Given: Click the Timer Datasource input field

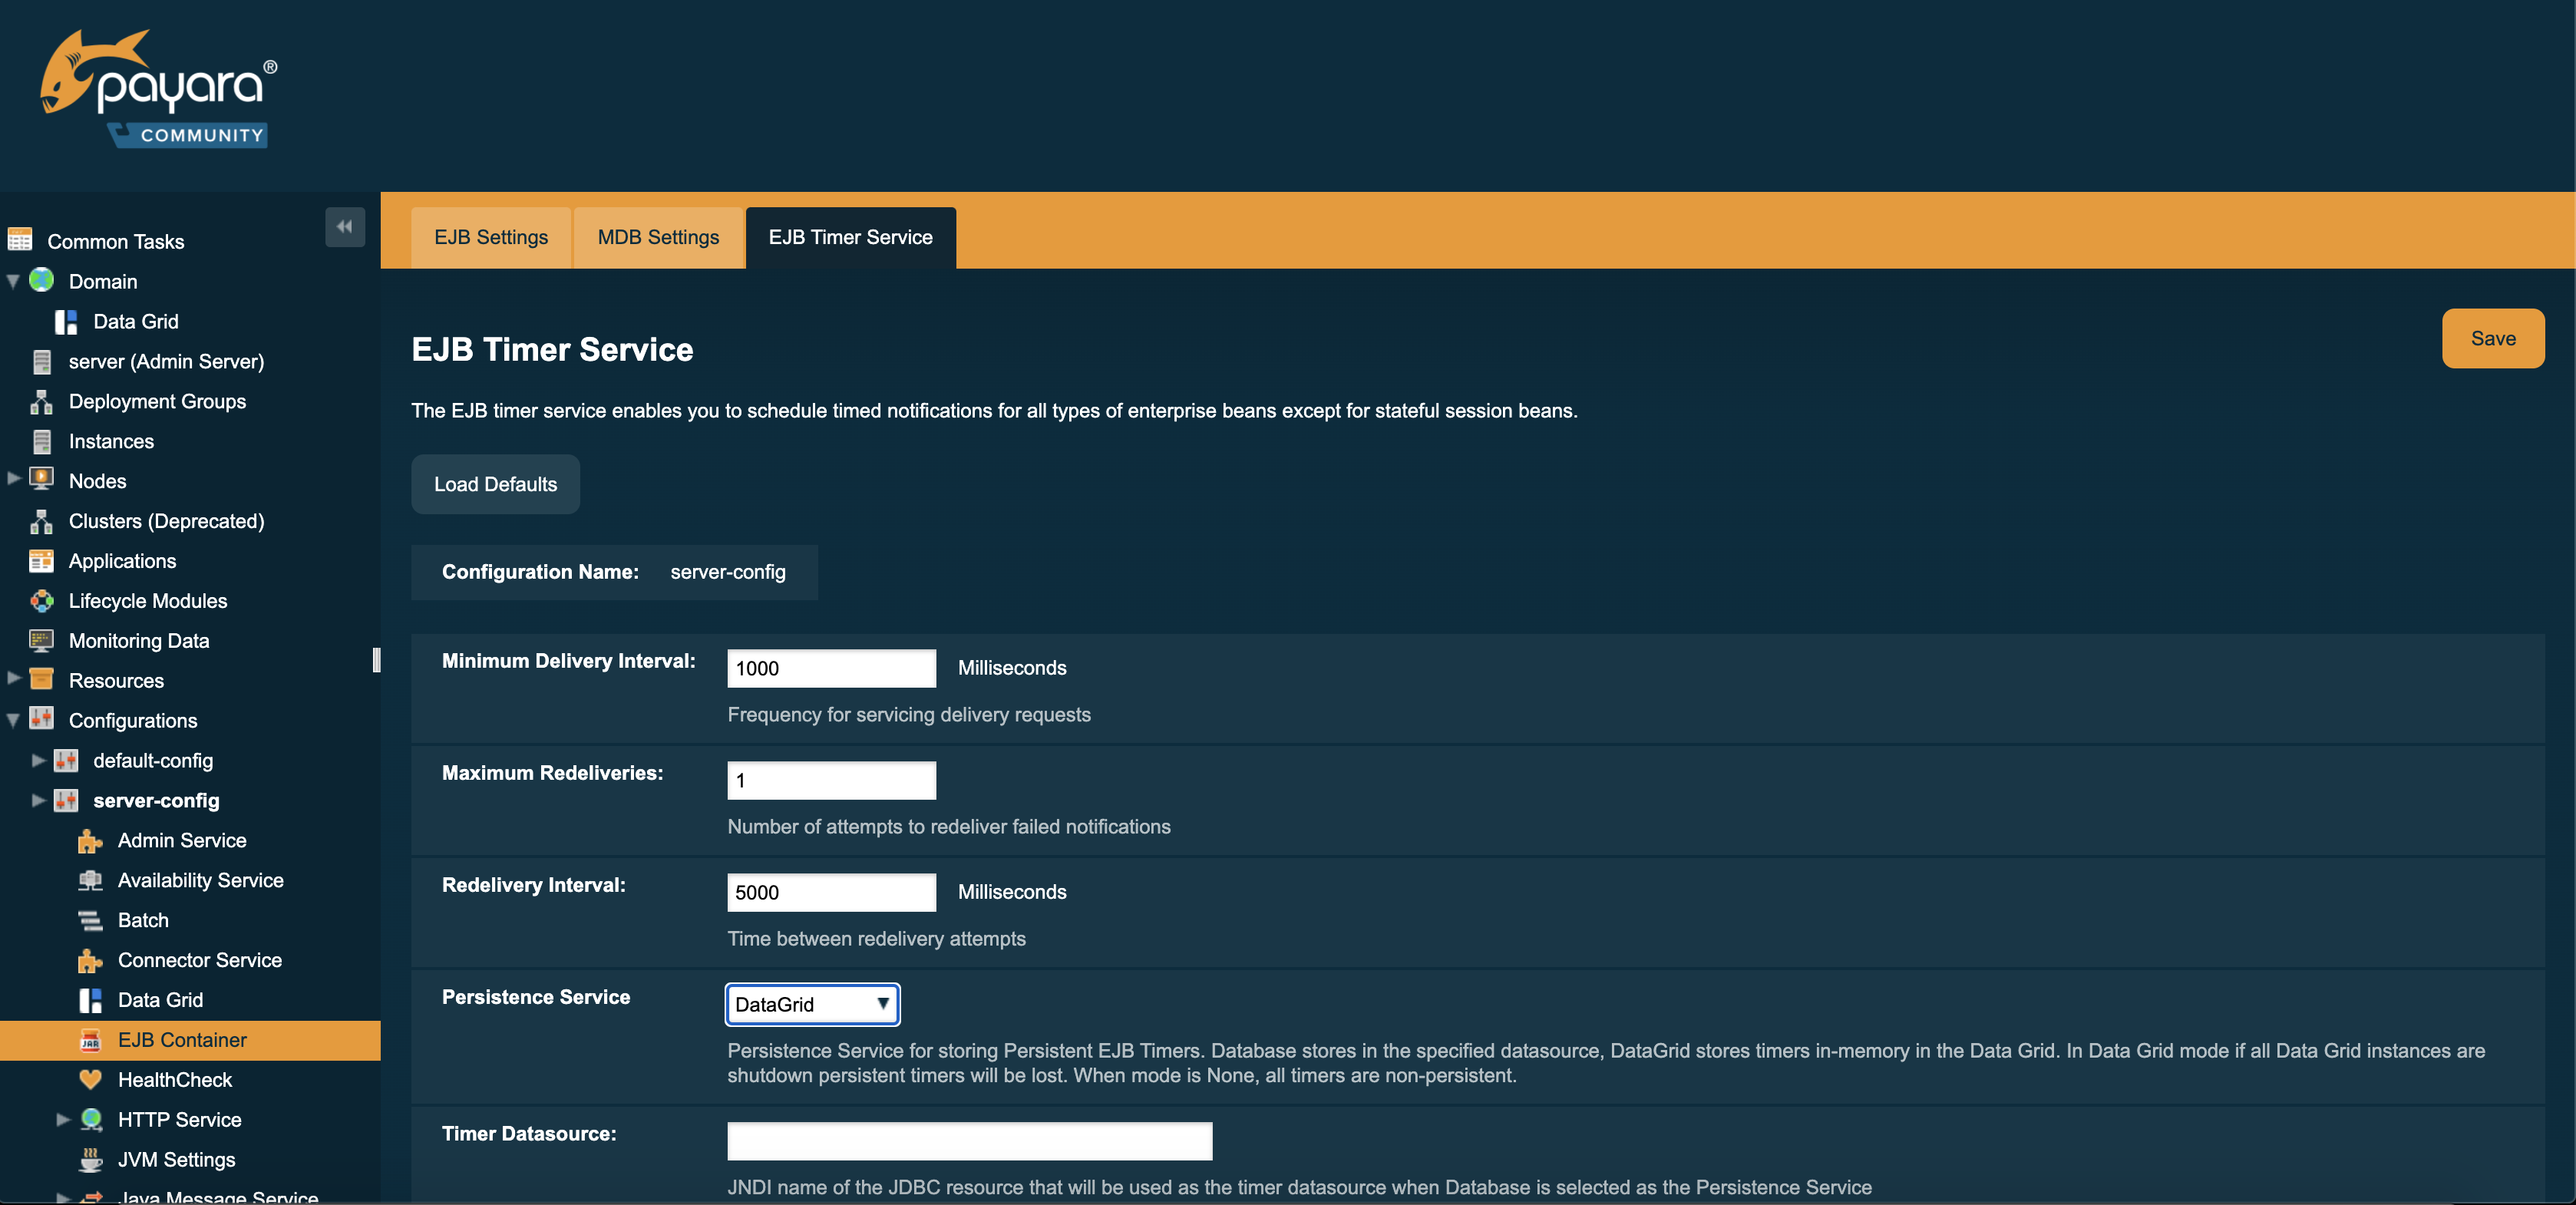Looking at the screenshot, I should click(969, 1139).
